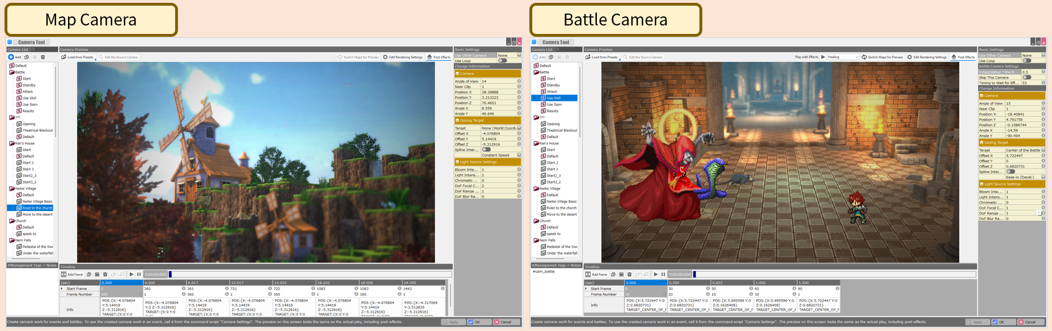This screenshot has height=331, width=1052.
Task: Delete frame with trash icon in Battle timeline
Action: pos(629,274)
